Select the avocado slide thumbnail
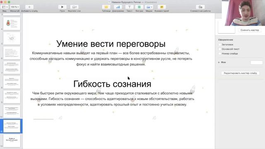265x149 pixels. tap(12, 24)
